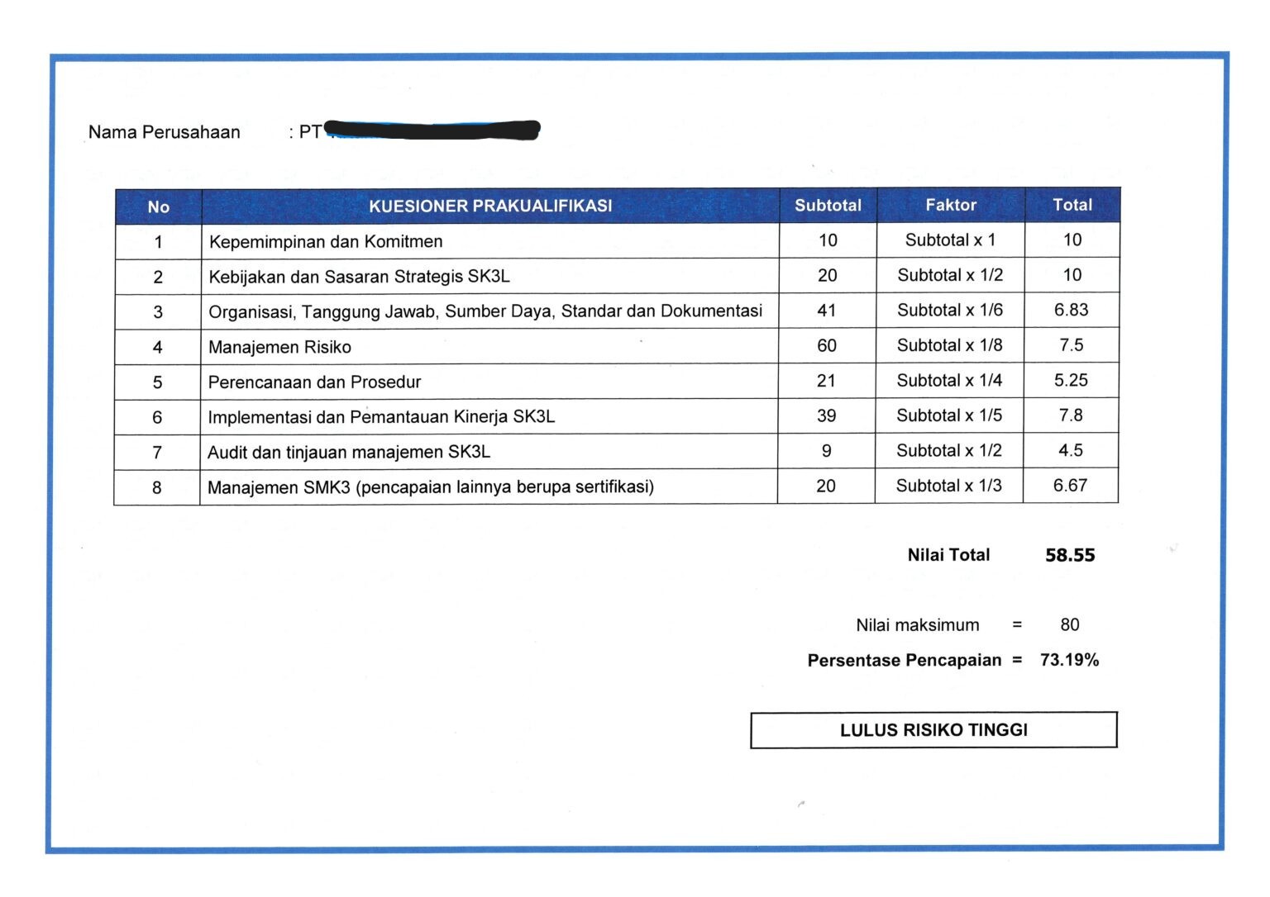The height and width of the screenshot is (897, 1270).
Task: Click Audit dan tinjauan manajemen SK3L row
Action: point(347,451)
